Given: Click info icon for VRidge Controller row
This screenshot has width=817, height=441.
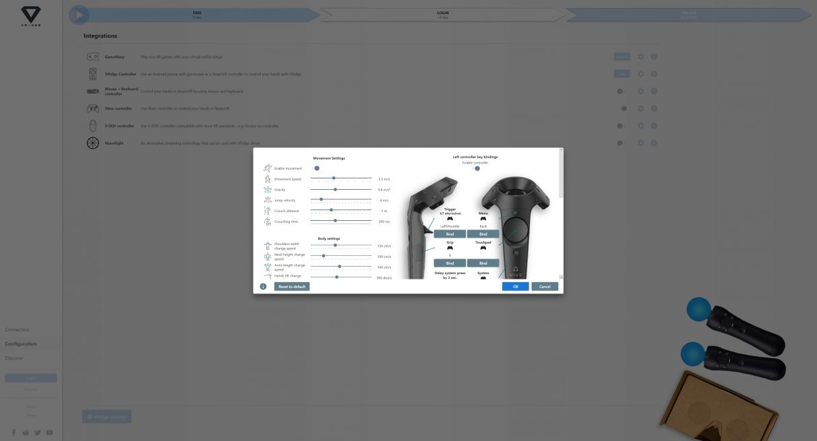Looking at the screenshot, I should coord(654,74).
